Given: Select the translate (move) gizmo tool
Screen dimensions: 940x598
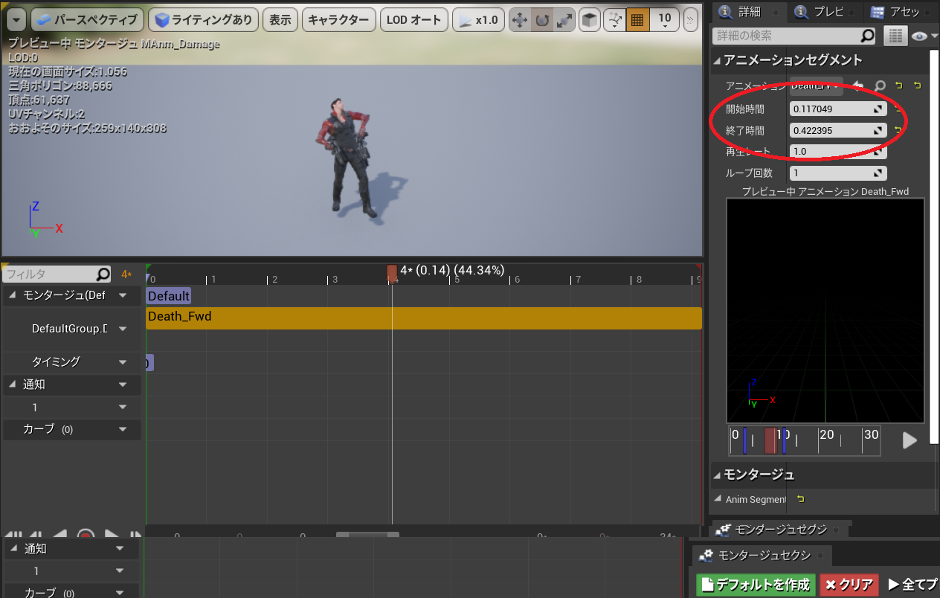Looking at the screenshot, I should 520,20.
